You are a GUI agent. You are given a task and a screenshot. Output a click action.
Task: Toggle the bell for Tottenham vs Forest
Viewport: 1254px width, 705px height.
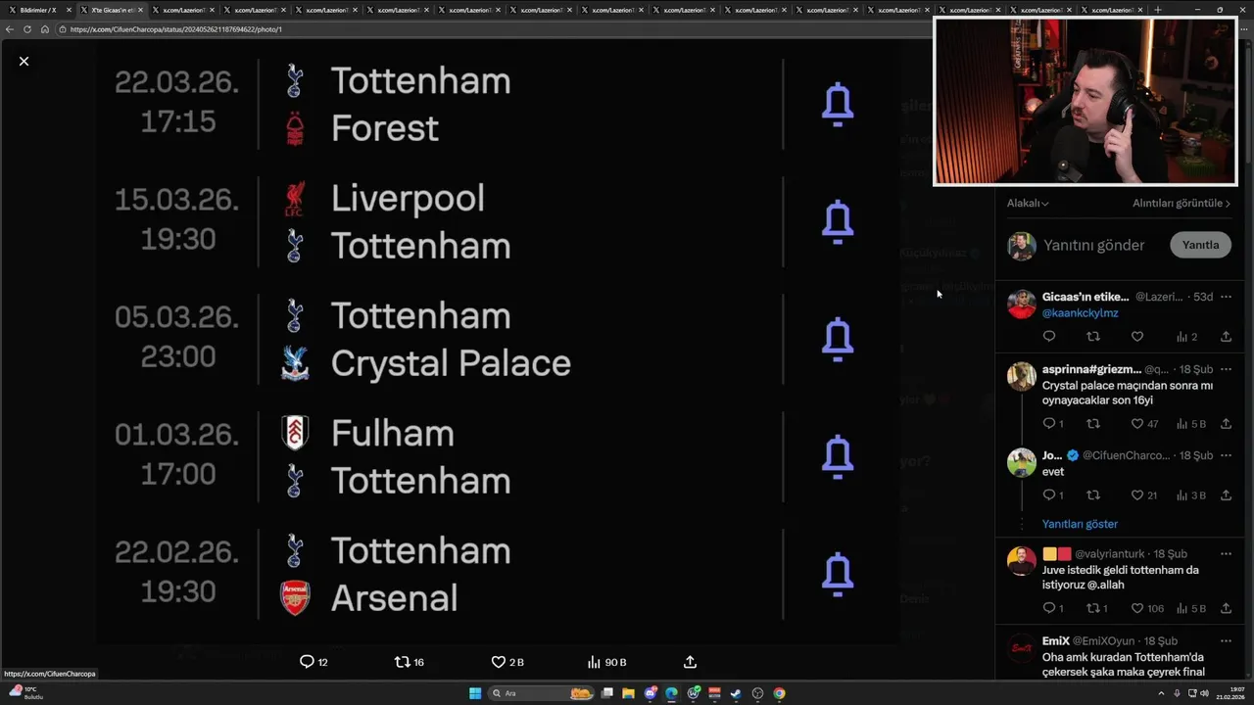838,105
